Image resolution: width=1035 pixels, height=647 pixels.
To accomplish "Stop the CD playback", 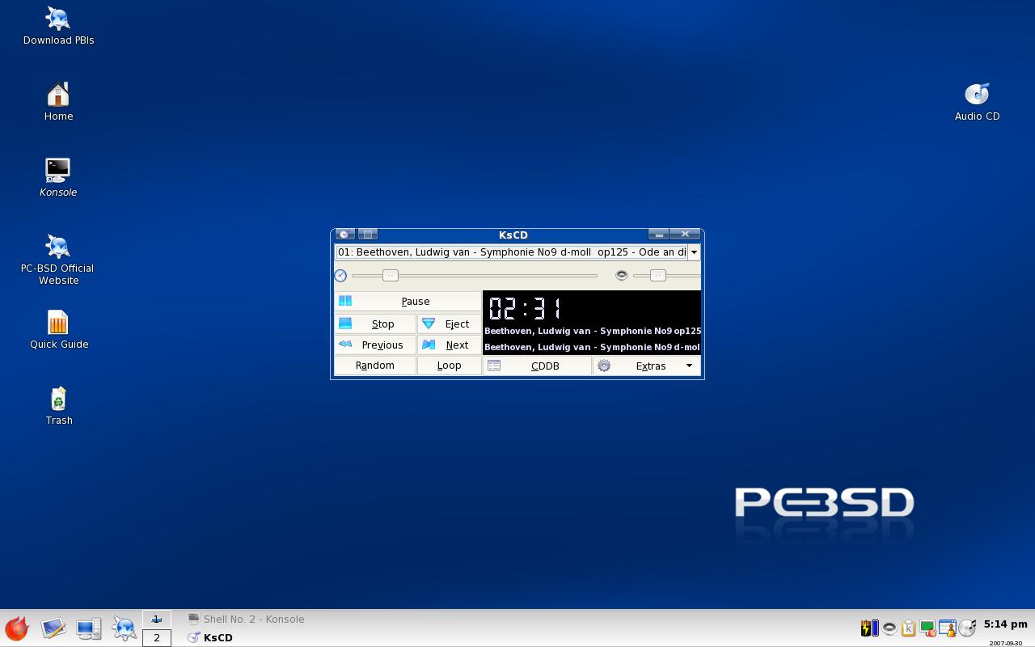I will click(375, 323).
